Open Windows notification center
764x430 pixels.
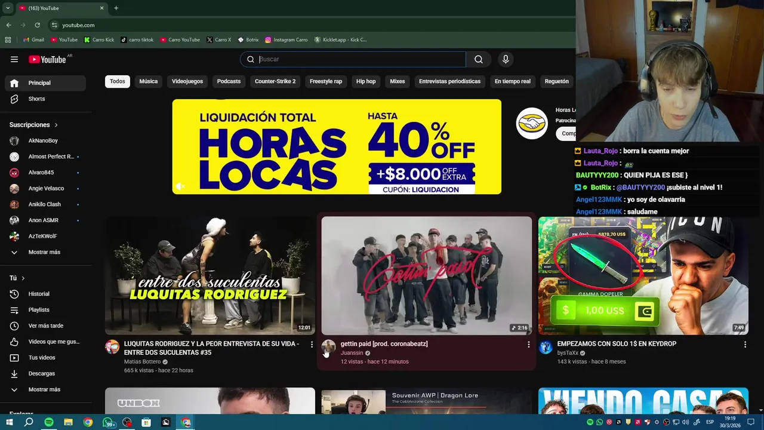click(x=751, y=422)
